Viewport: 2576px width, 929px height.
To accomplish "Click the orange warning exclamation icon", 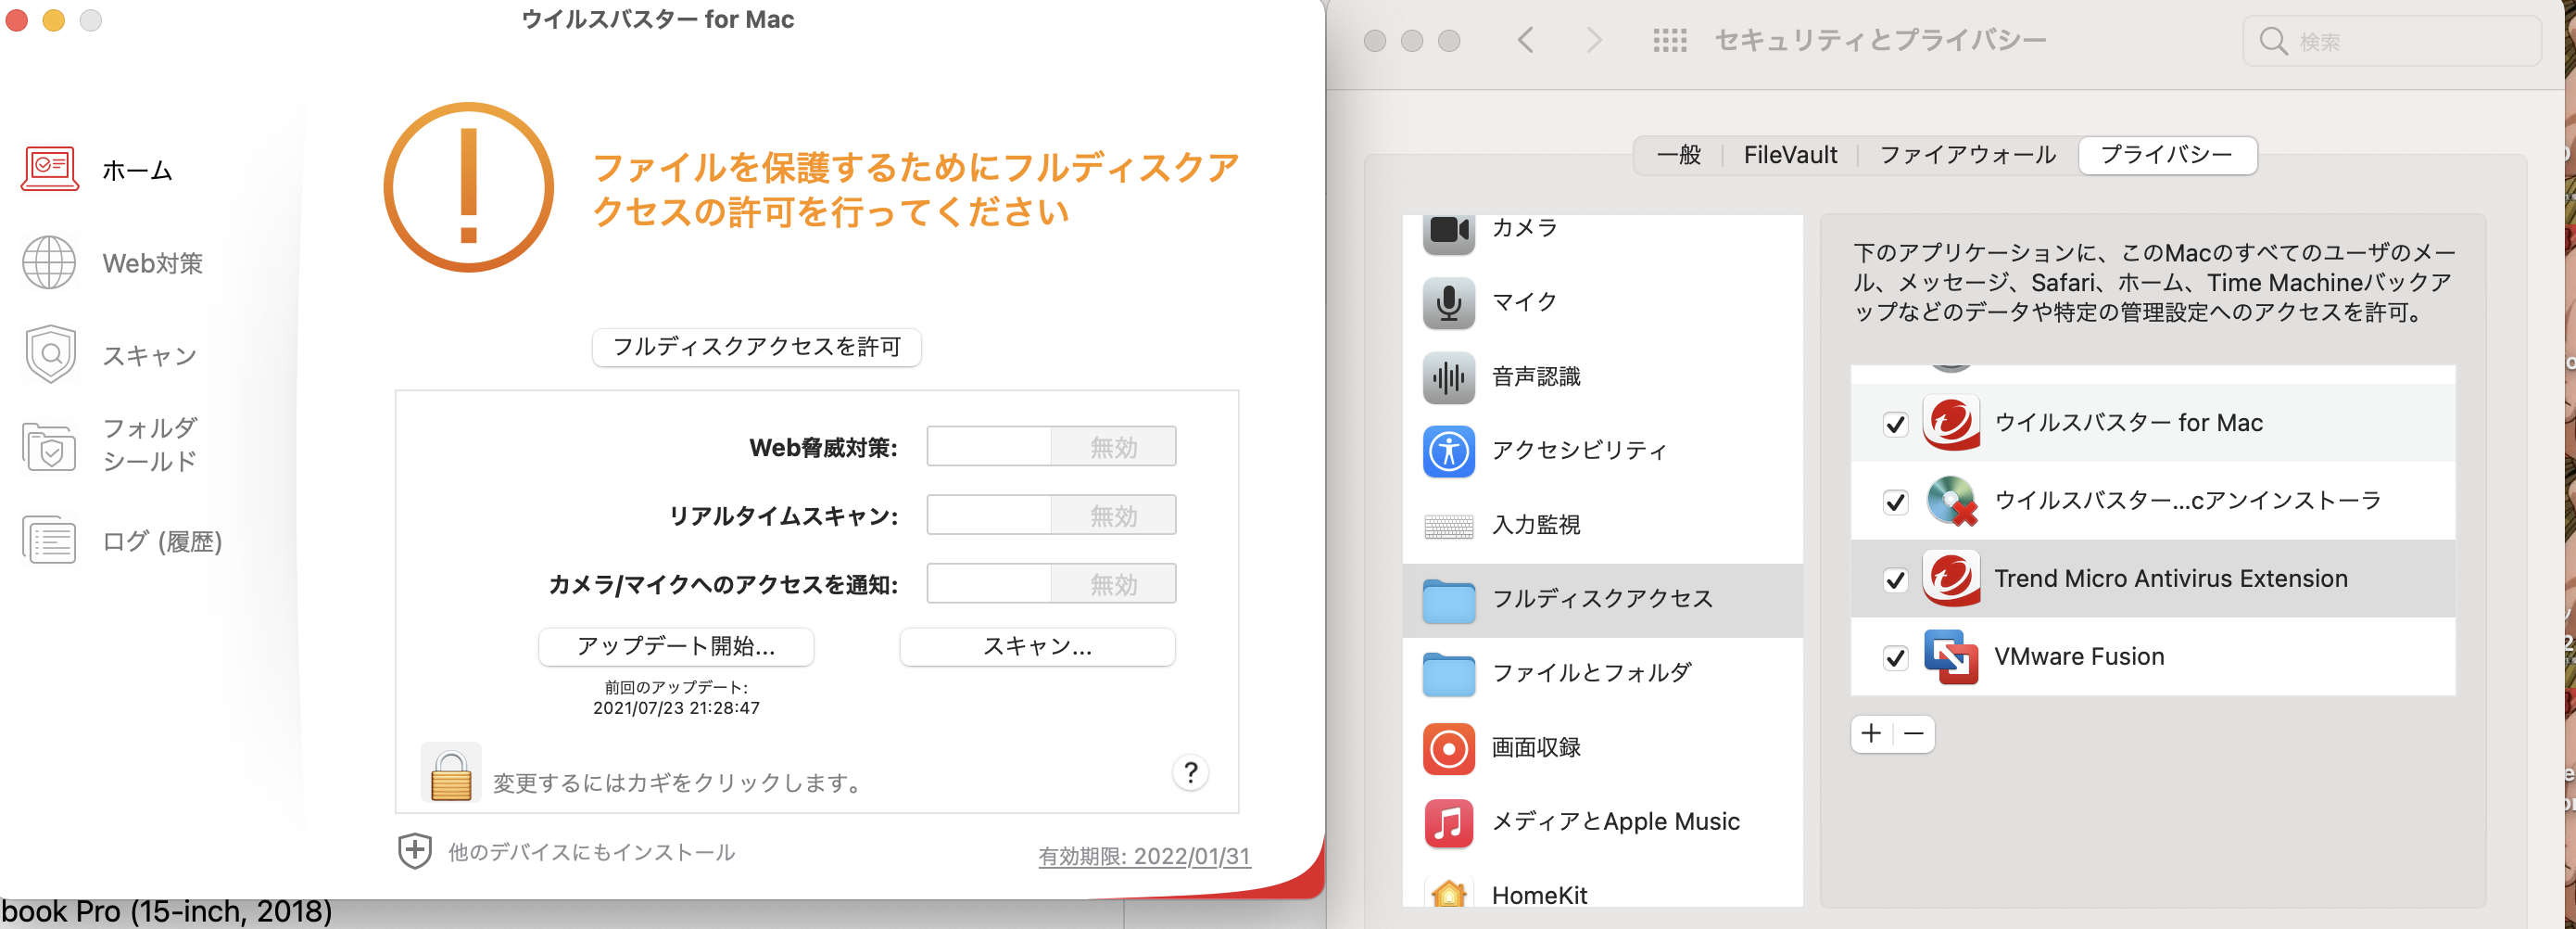I will click(469, 187).
